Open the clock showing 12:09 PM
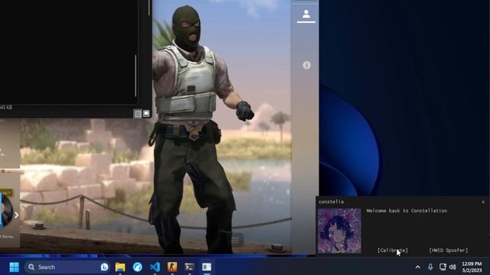 click(472, 267)
